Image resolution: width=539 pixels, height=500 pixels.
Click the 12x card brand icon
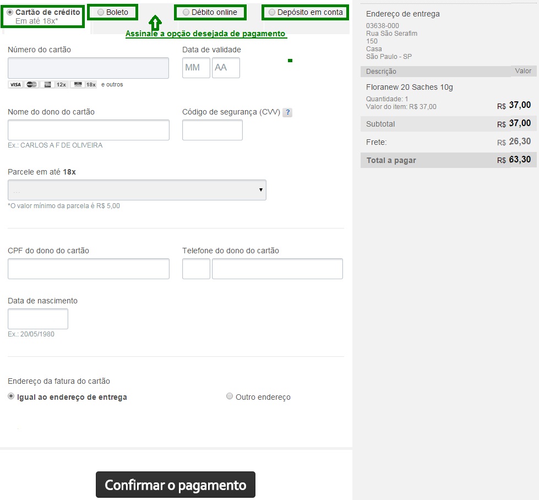pos(55,85)
